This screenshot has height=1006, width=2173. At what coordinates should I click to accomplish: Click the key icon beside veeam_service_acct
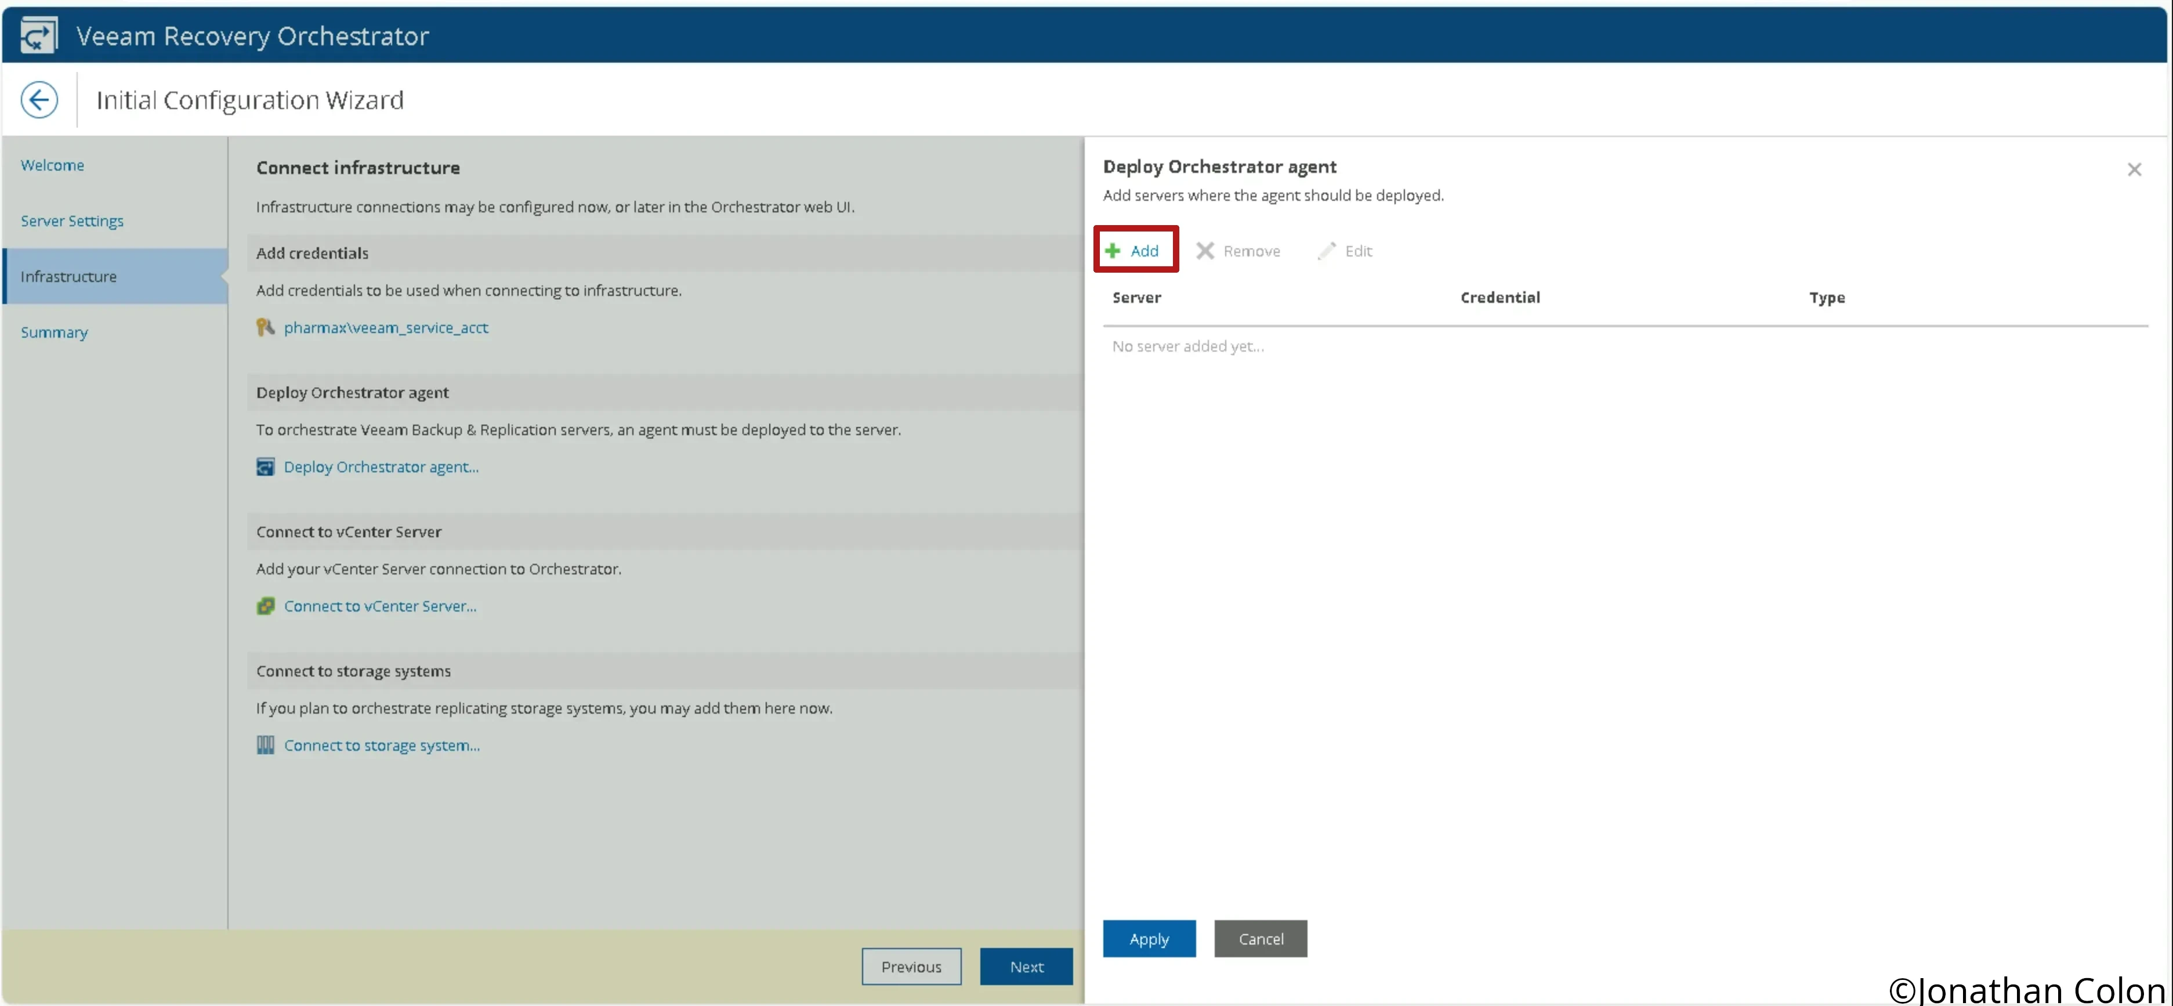click(266, 327)
